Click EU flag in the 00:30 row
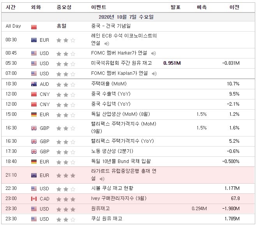This screenshot has height=225, width=256. pyautogui.click(x=34, y=40)
